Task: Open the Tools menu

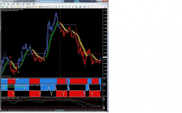Action: [x=23, y=4]
